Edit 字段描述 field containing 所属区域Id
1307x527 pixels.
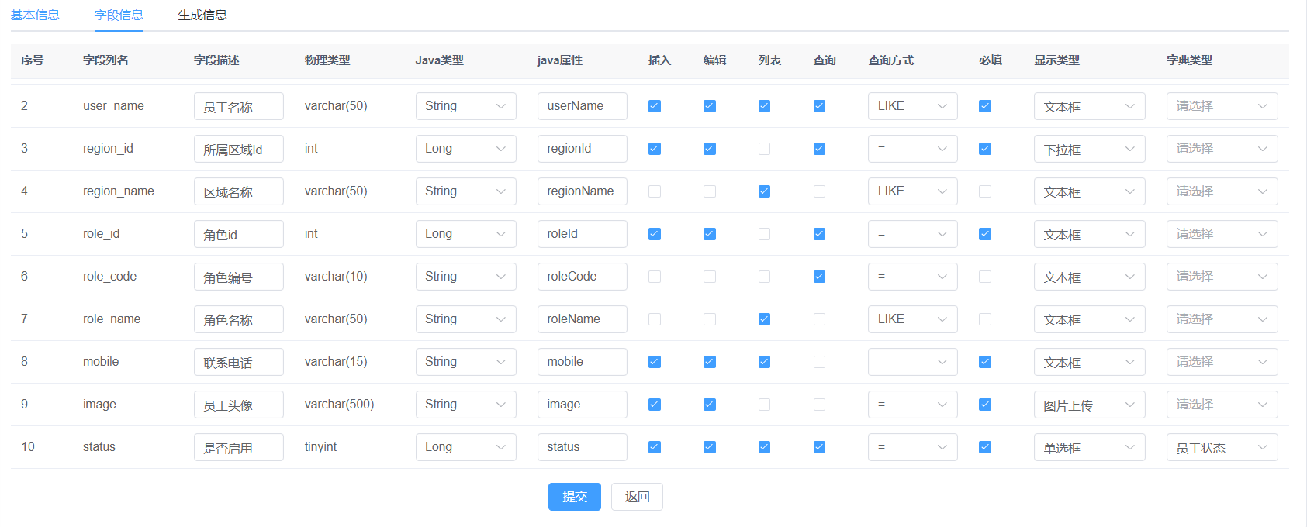tap(239, 149)
